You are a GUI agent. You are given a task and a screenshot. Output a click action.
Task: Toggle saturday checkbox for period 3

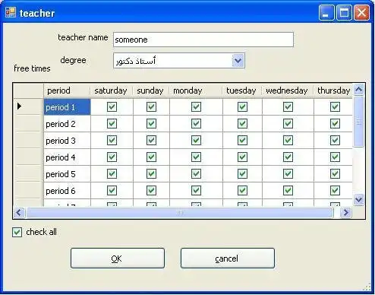point(112,140)
